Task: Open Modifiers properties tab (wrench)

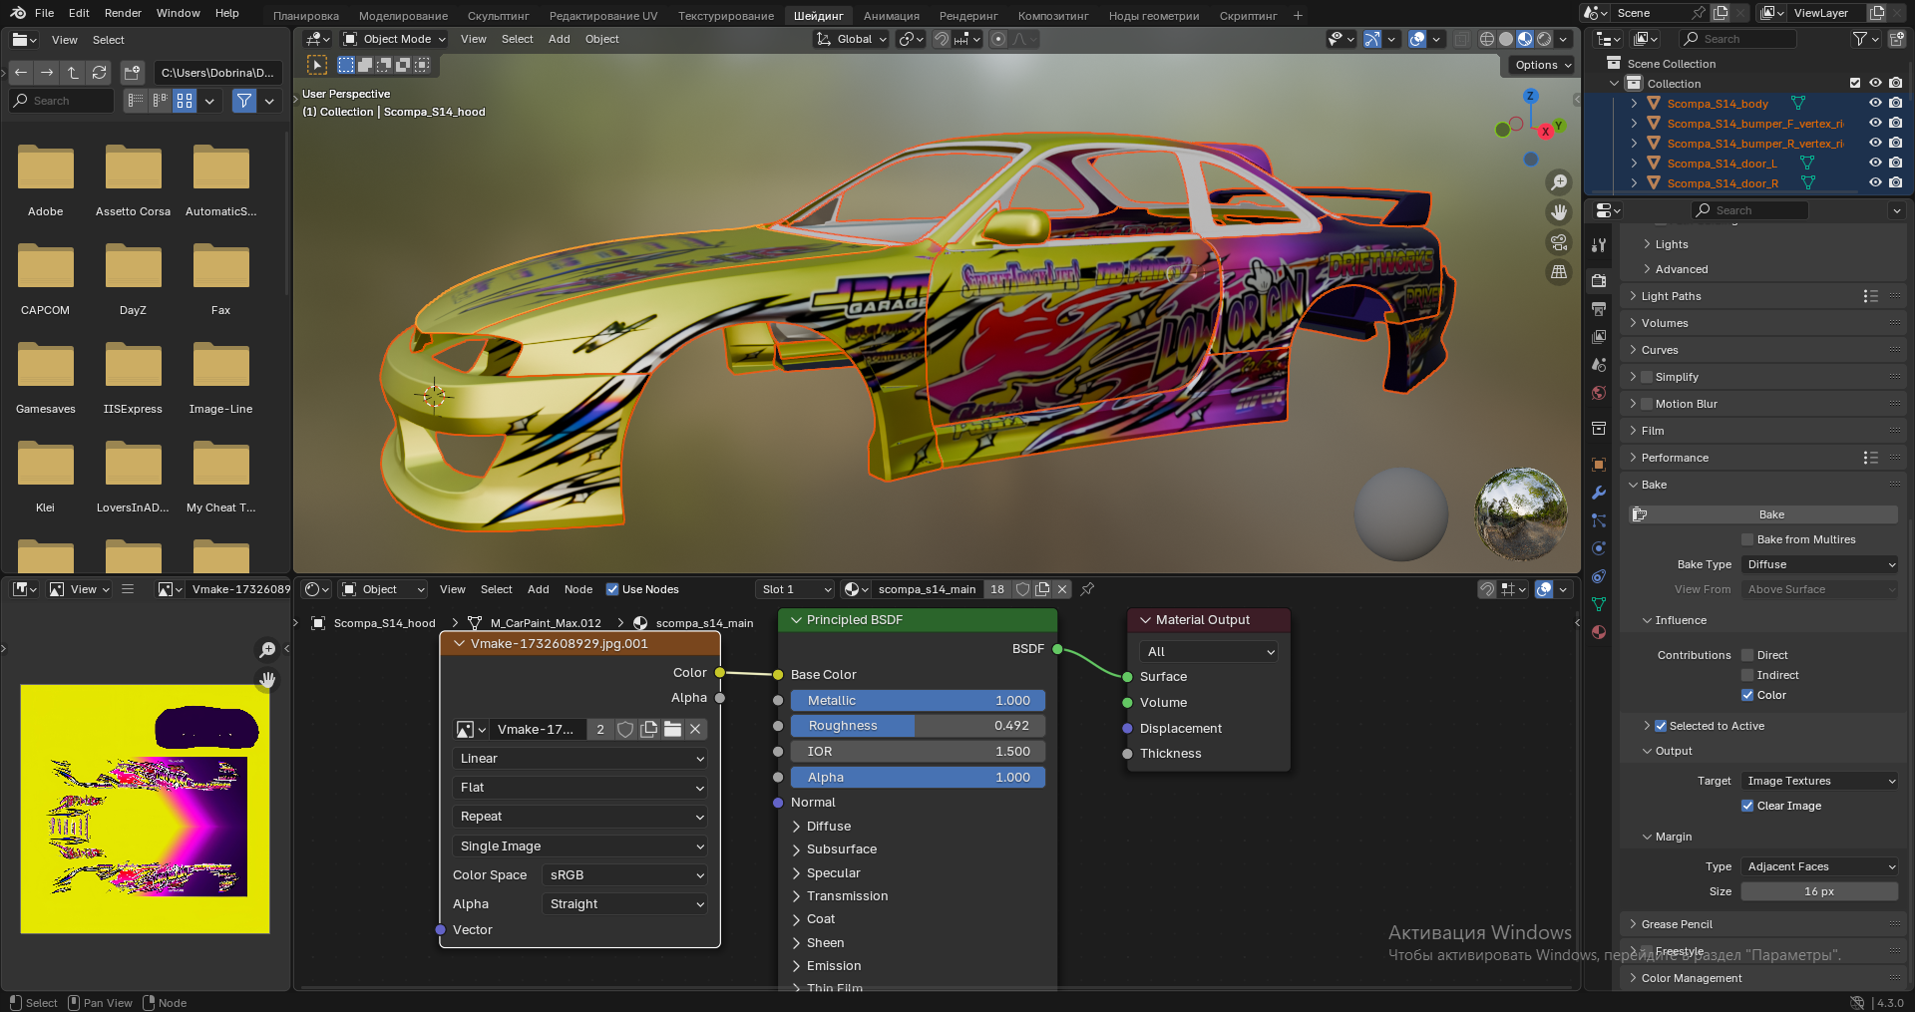Action: click(1599, 493)
